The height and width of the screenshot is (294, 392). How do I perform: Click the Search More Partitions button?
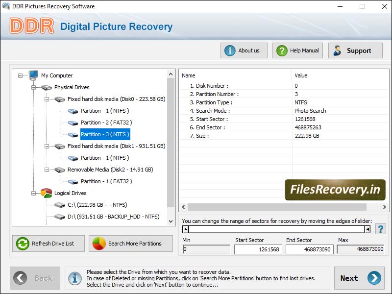130,243
